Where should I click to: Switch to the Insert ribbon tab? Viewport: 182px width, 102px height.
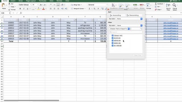(x=13, y=1)
